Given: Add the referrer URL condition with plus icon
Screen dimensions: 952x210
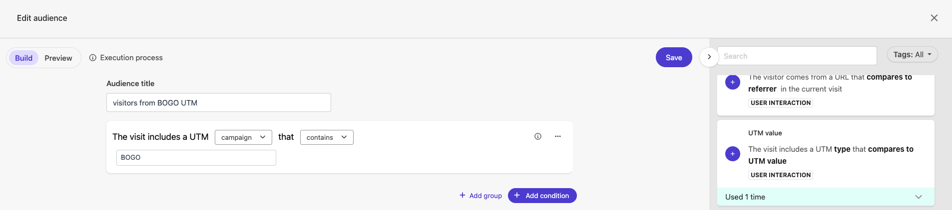Looking at the screenshot, I should click(x=733, y=82).
